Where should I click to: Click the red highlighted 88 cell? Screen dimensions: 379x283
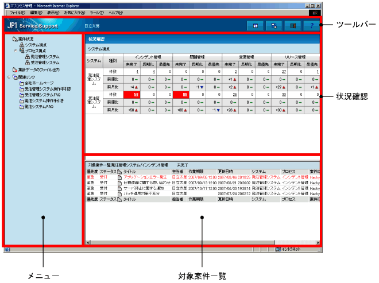click(181, 95)
